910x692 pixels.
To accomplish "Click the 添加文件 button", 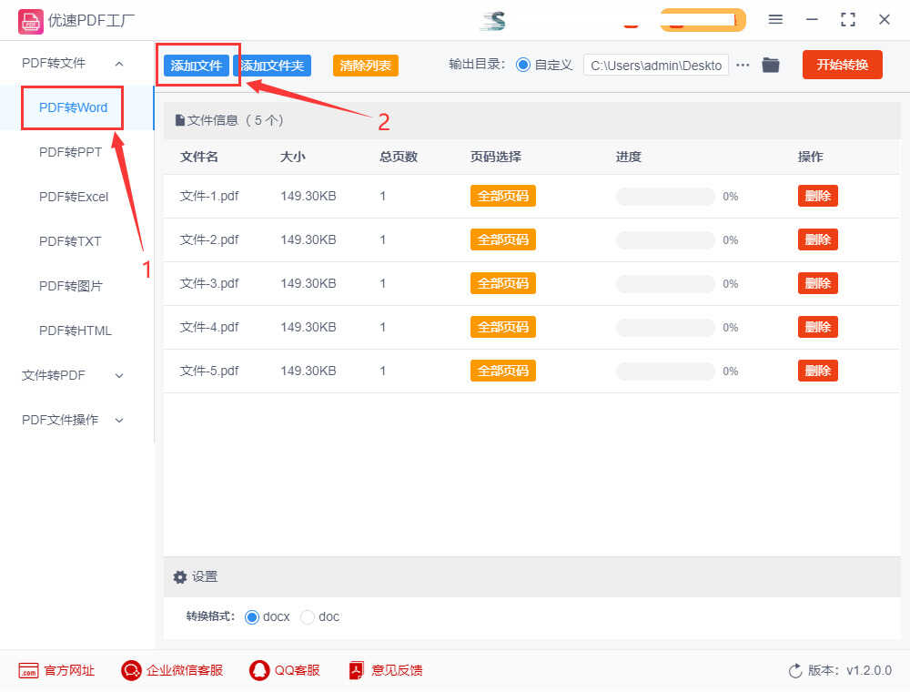I will (197, 66).
